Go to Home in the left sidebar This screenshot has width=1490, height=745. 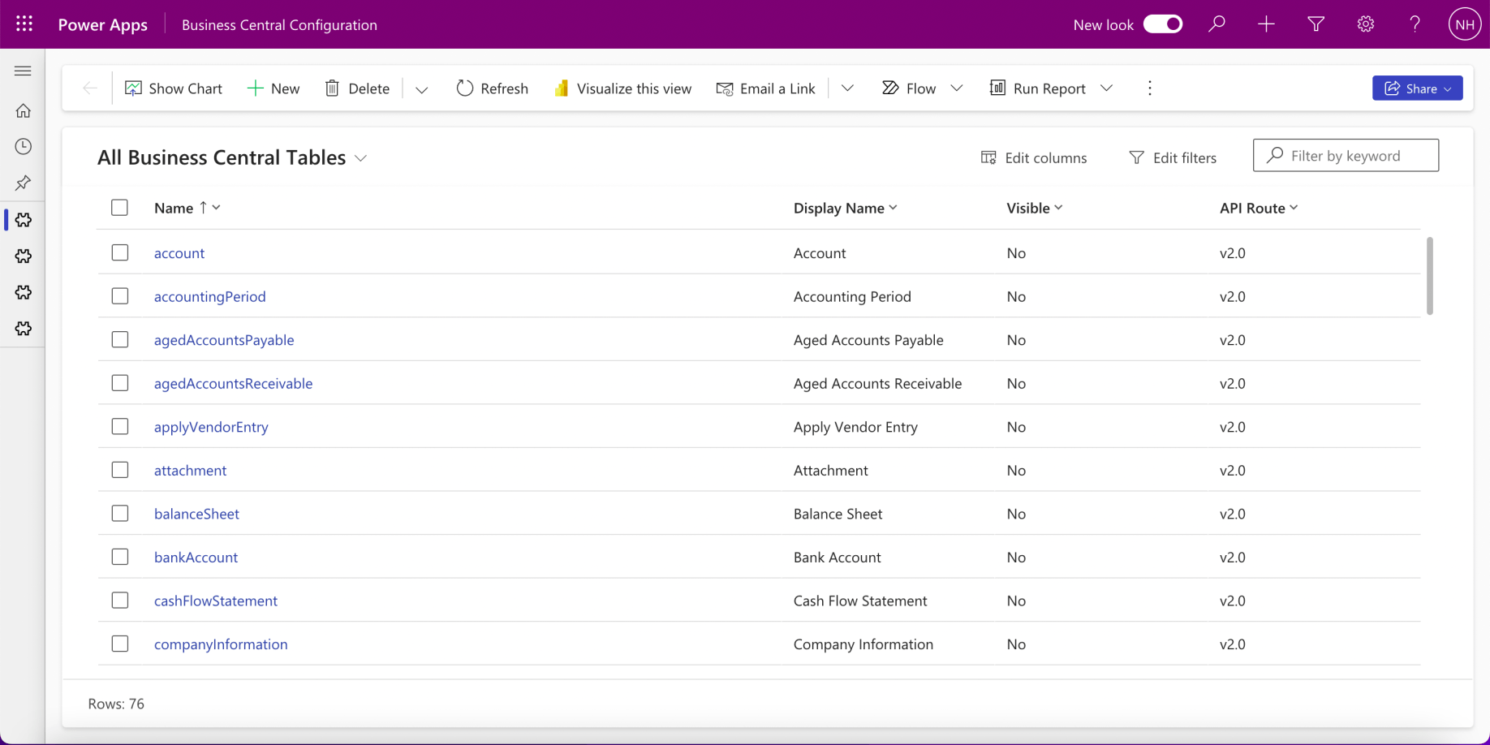(x=24, y=110)
